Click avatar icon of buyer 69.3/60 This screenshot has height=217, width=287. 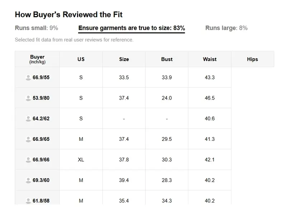pos(28,180)
